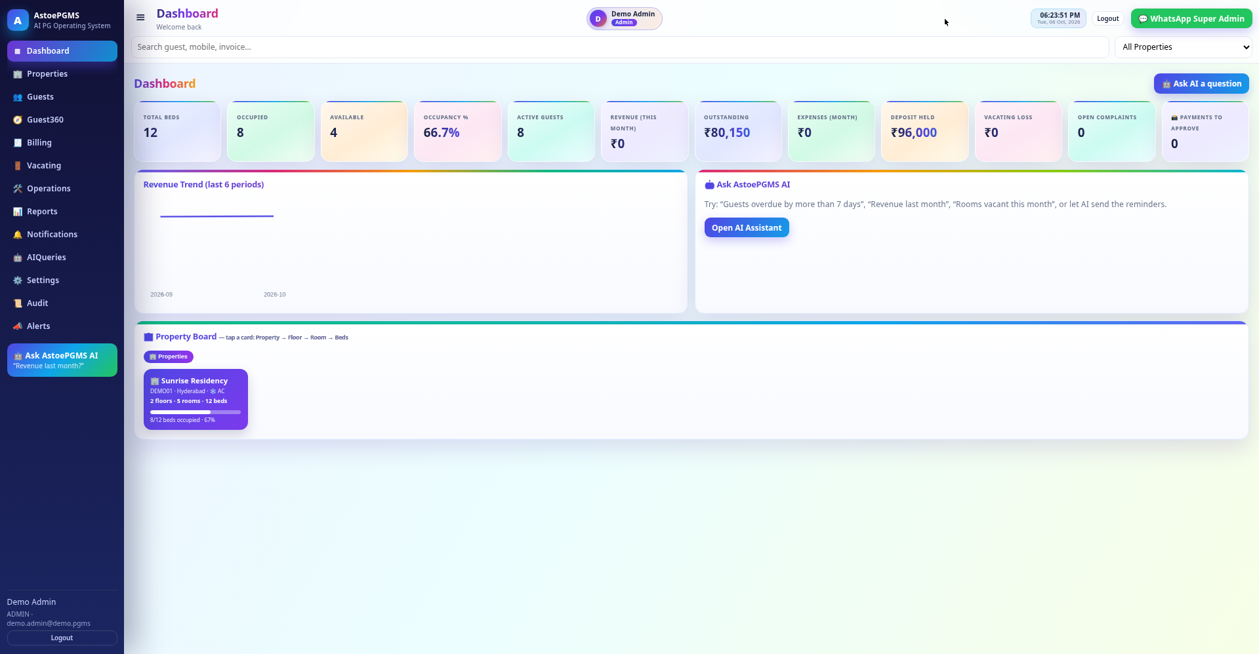Screen dimensions: 1259x654
Task: Click the Outstanding ₹80,150 card
Action: coord(738,131)
